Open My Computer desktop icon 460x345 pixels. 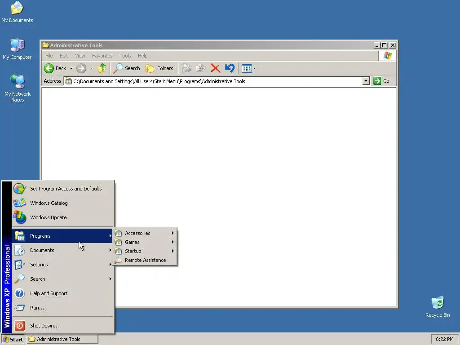17,49
